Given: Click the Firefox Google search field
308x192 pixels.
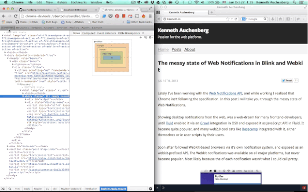Looking at the screenshot, I should [255, 19].
